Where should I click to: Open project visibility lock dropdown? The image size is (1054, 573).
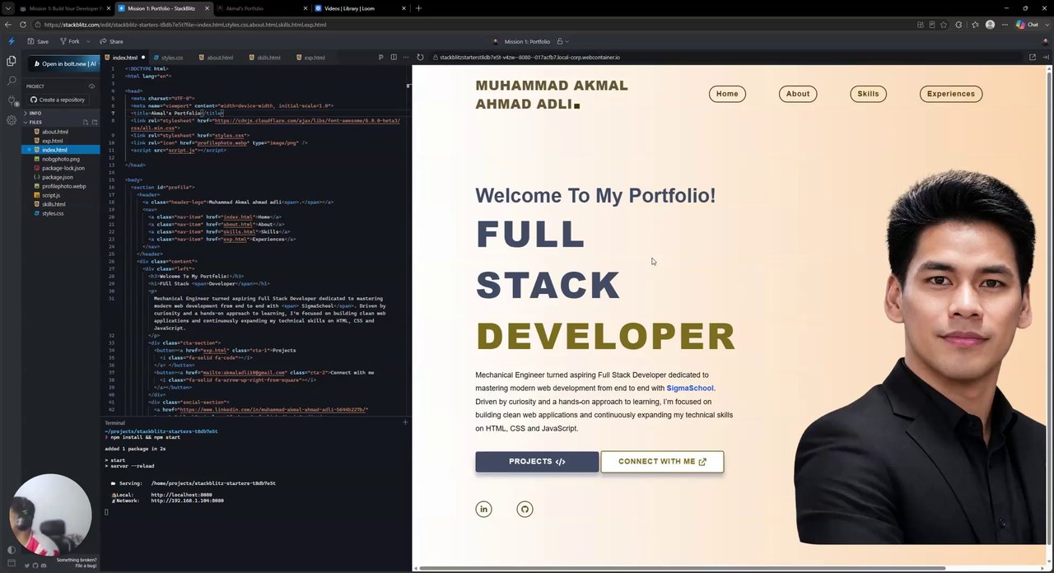point(562,41)
